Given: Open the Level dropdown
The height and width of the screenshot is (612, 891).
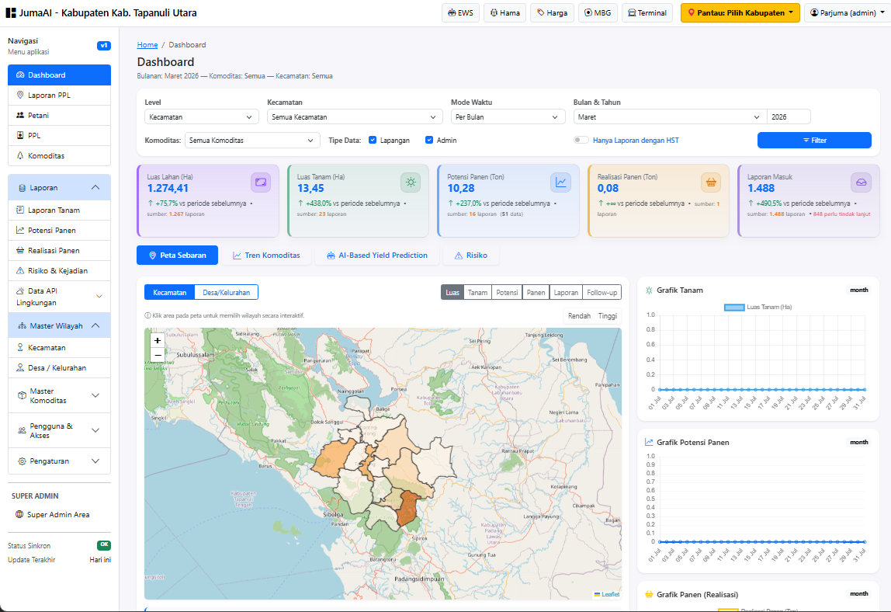Looking at the screenshot, I should point(202,117).
